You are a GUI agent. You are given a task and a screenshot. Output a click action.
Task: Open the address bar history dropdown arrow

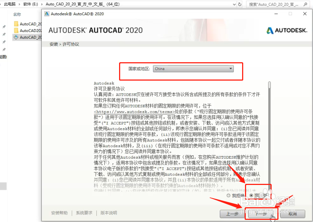point(234,4)
